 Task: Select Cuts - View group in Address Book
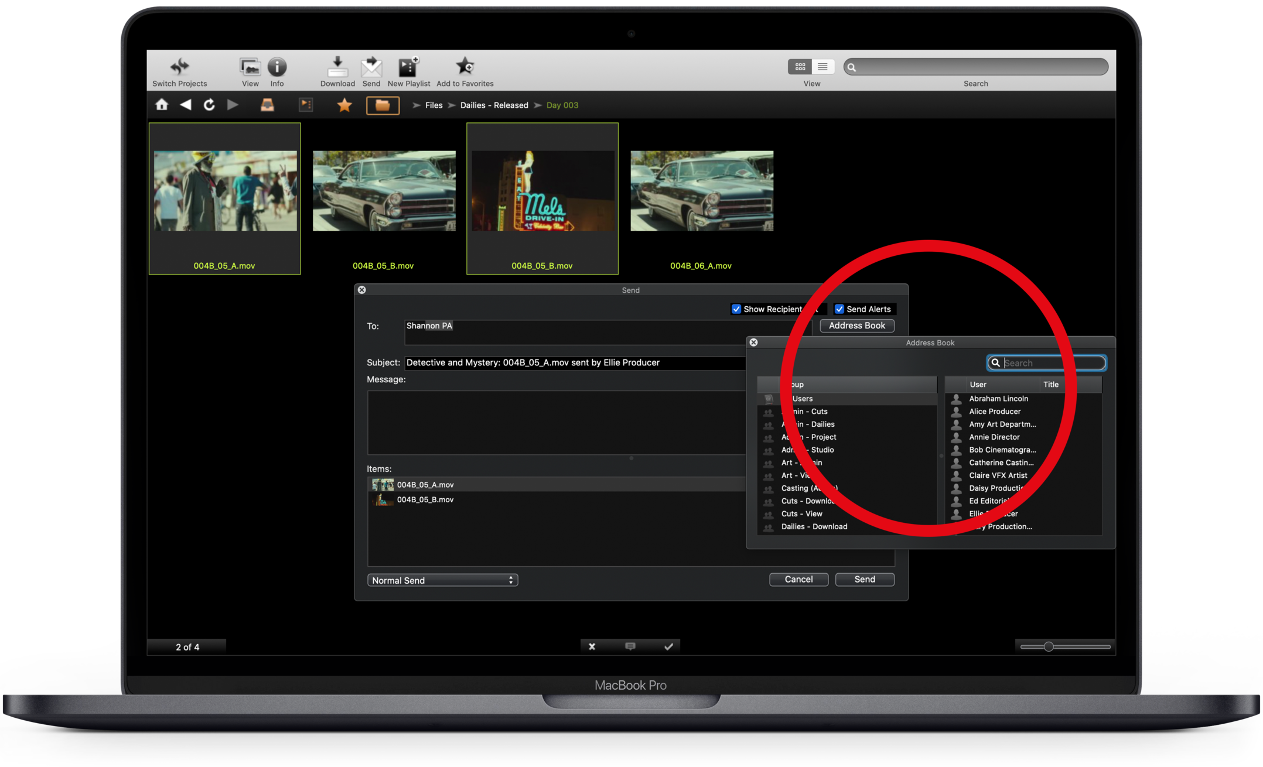[801, 514]
